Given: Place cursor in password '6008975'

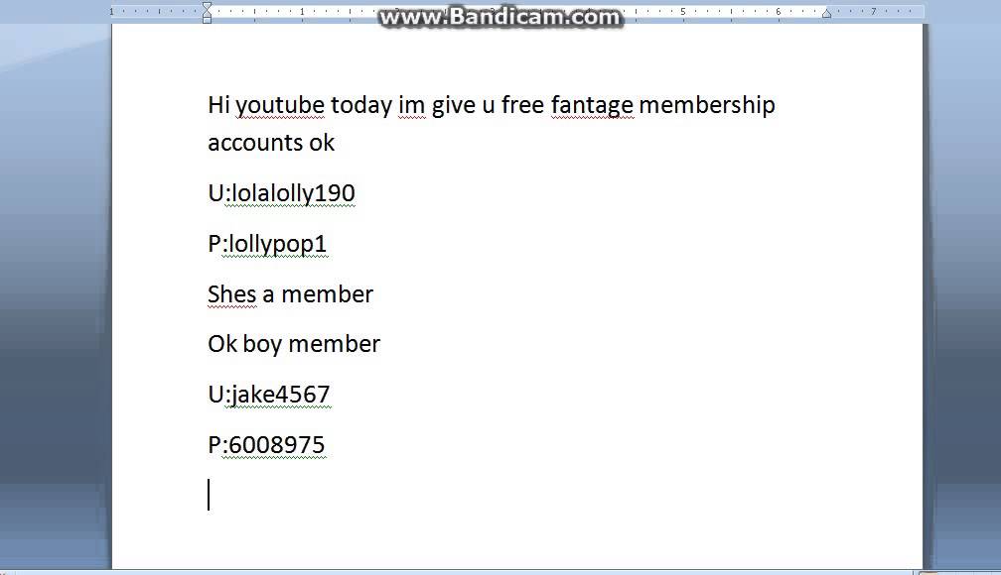Looking at the screenshot, I should click(276, 444).
